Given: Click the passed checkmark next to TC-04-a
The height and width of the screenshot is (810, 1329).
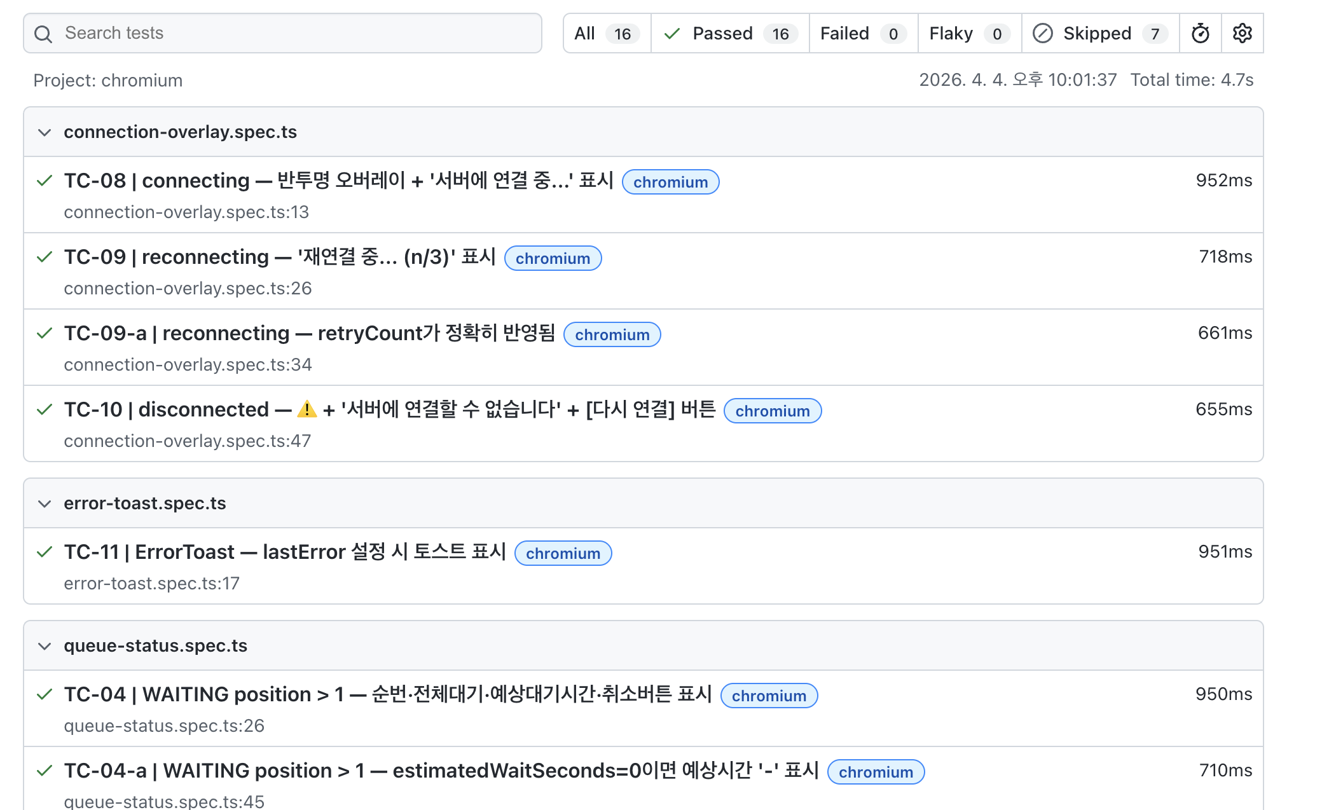Looking at the screenshot, I should click(45, 771).
